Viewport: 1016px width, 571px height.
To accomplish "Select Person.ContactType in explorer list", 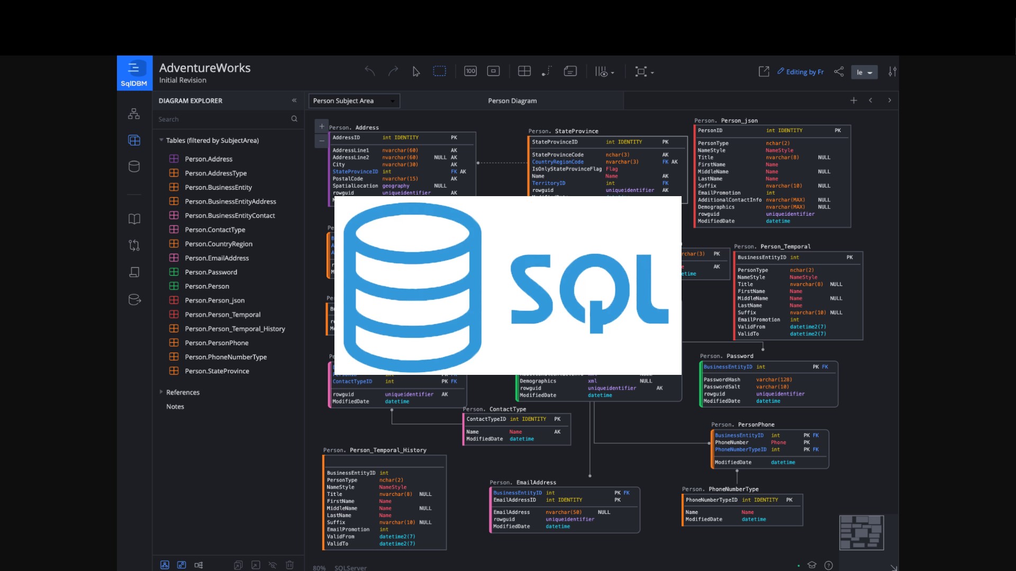I will (215, 230).
